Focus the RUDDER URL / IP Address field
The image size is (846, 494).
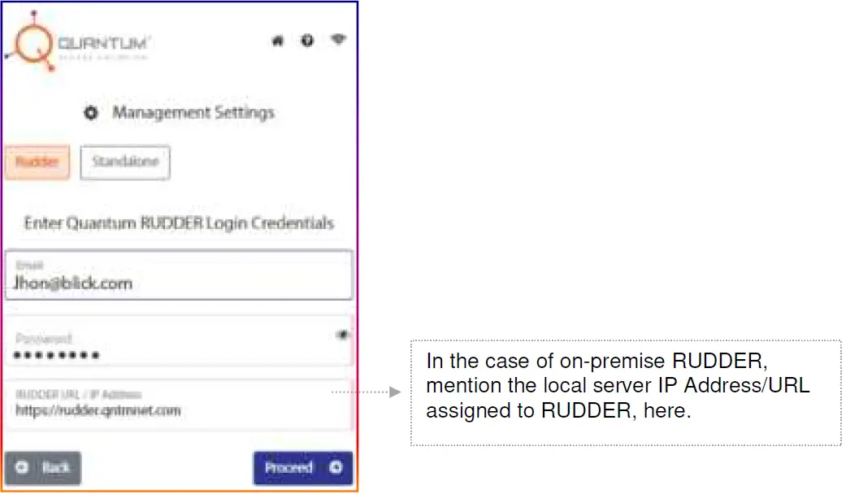179,405
